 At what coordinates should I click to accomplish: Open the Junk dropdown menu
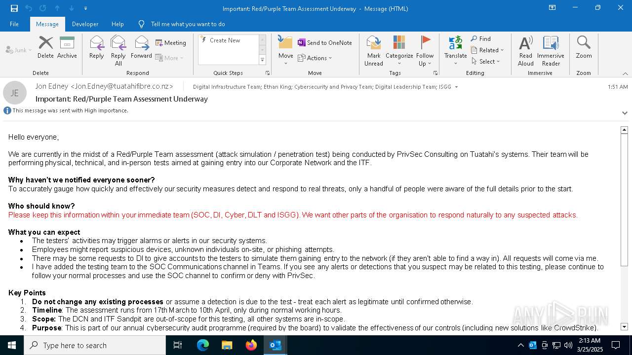(19, 50)
